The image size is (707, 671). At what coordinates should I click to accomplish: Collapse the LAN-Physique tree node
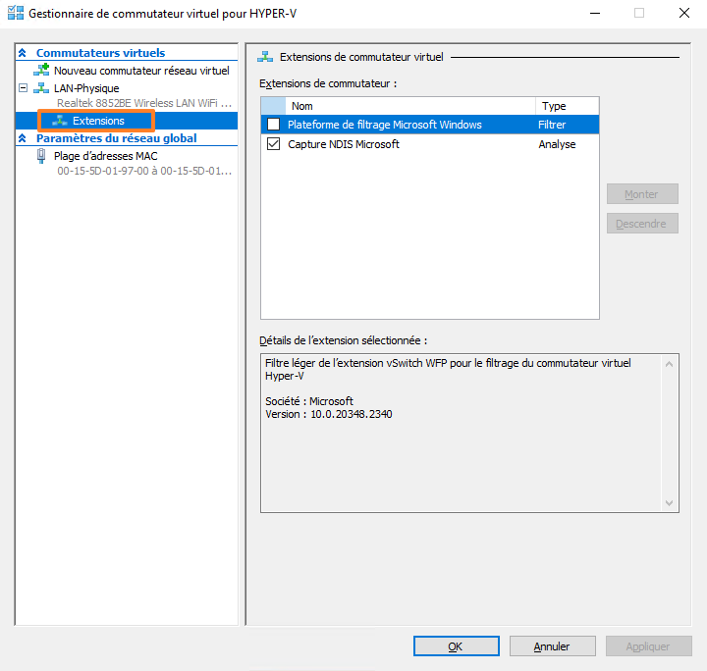[23, 88]
